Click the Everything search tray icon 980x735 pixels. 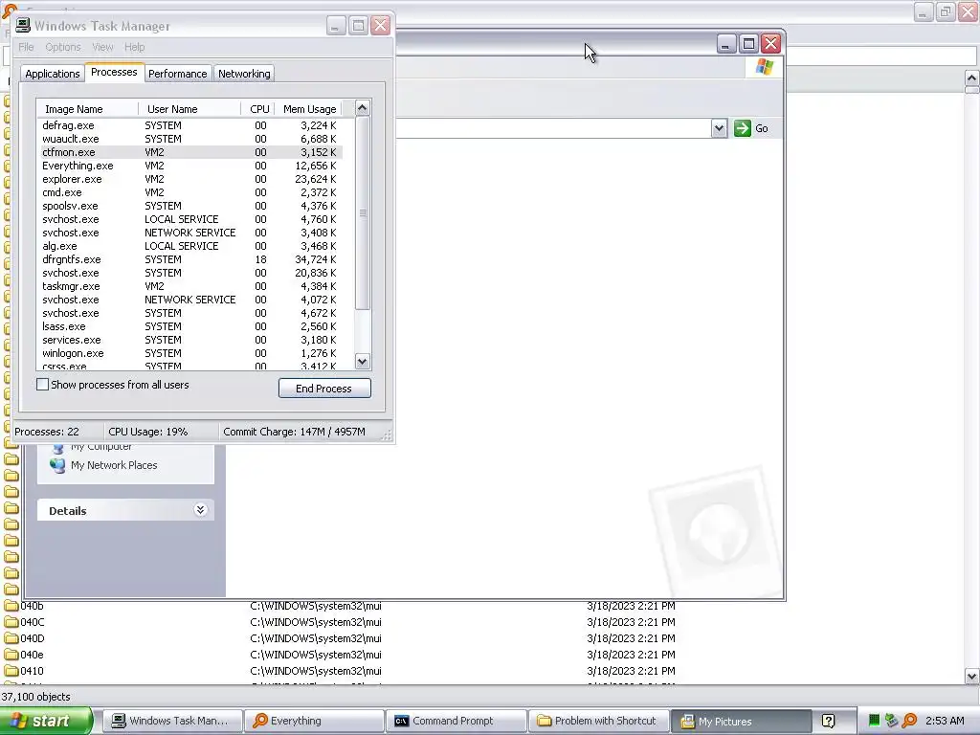click(x=909, y=721)
